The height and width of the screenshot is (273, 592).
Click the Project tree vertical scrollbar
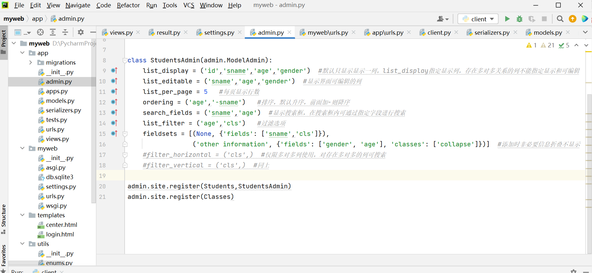tap(93, 121)
